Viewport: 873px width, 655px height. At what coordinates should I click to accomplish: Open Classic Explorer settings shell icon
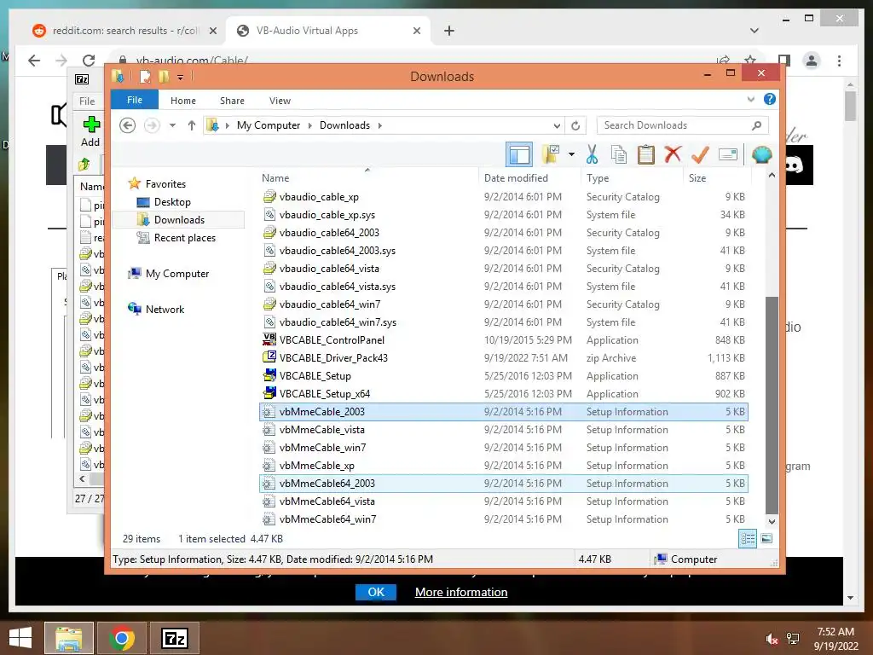tap(761, 154)
